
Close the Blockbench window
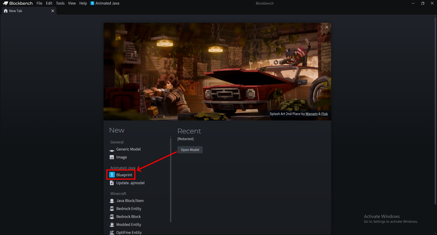432,3
